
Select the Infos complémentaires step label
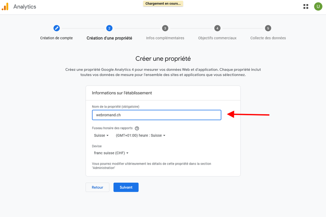click(x=165, y=38)
